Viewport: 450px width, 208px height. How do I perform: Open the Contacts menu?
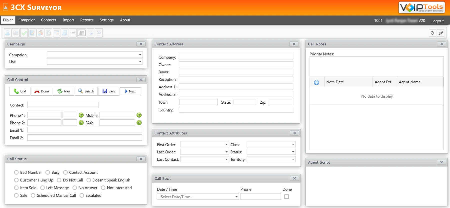pos(48,20)
